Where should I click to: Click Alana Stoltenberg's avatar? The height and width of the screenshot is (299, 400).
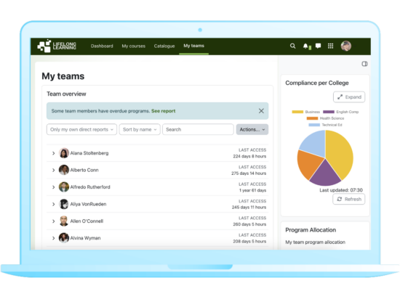click(64, 153)
